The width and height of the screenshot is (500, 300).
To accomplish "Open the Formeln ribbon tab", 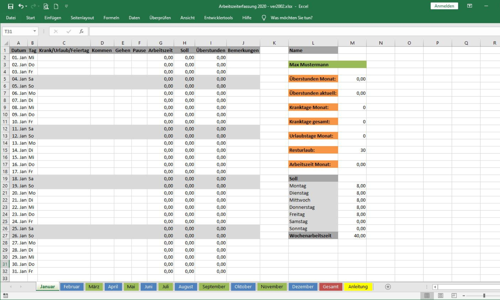I will click(x=111, y=18).
